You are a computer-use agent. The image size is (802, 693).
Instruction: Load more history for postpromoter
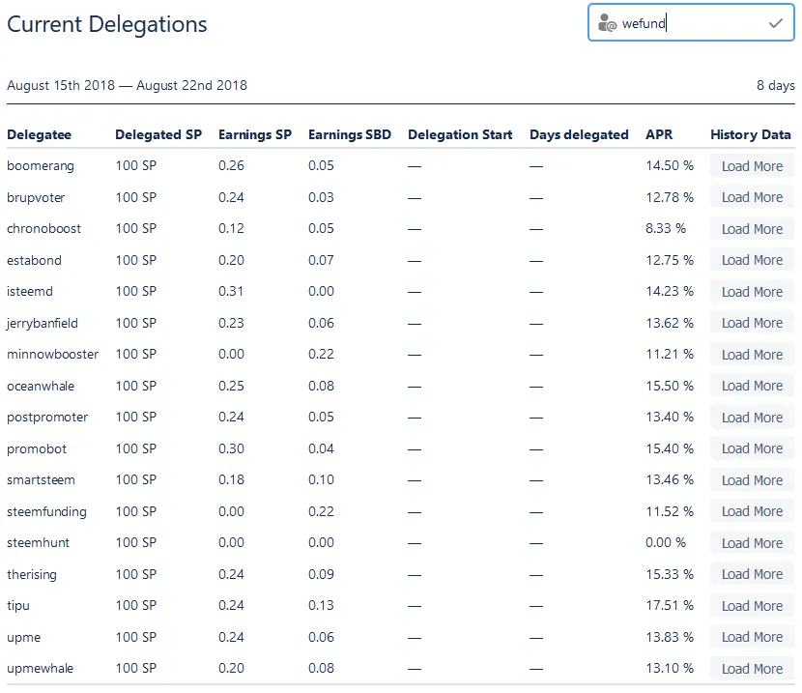752,418
